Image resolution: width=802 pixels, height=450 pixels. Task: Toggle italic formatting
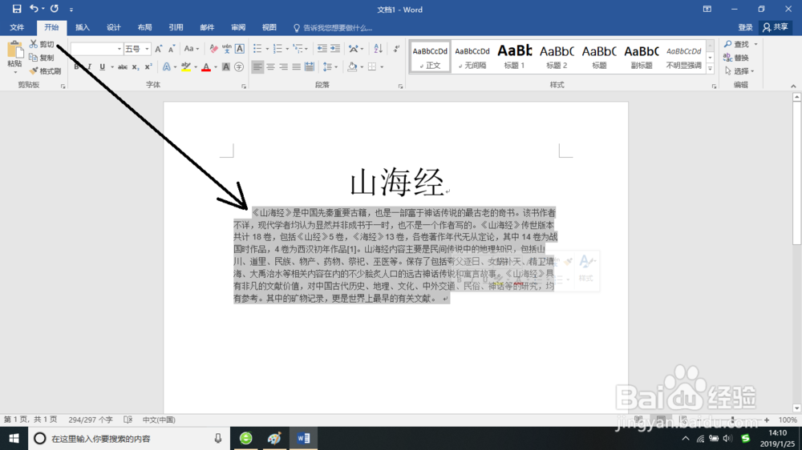point(89,67)
